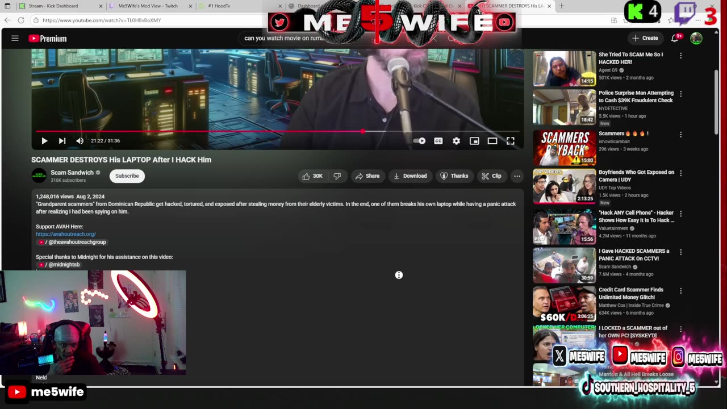Open a new browser tab
Screen dimensions: 727x409
[562, 6]
